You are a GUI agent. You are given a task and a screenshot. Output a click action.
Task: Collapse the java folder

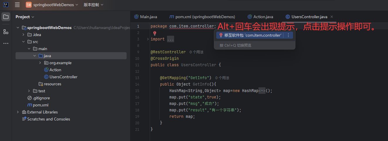coord(35,56)
